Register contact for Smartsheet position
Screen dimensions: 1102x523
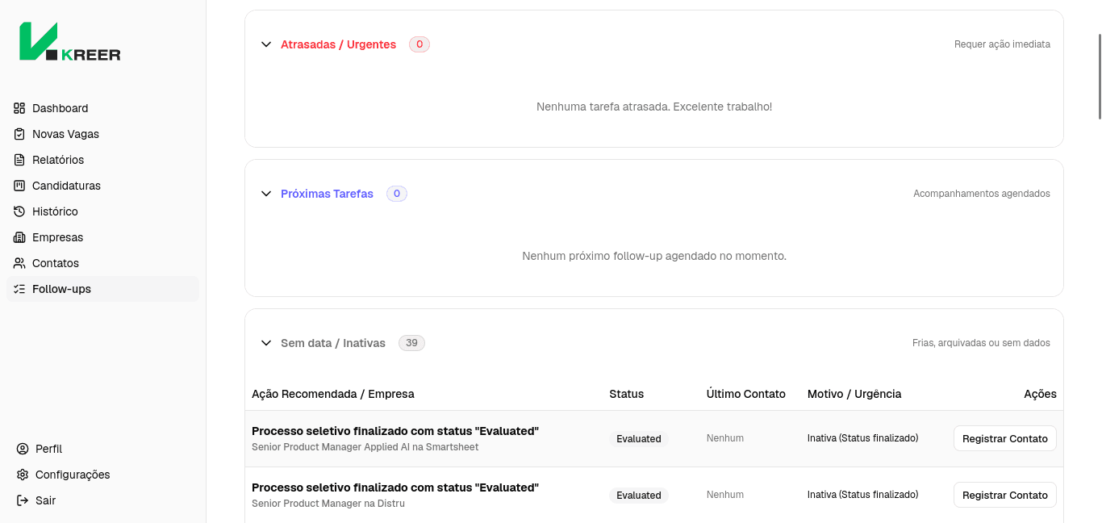click(x=1004, y=438)
